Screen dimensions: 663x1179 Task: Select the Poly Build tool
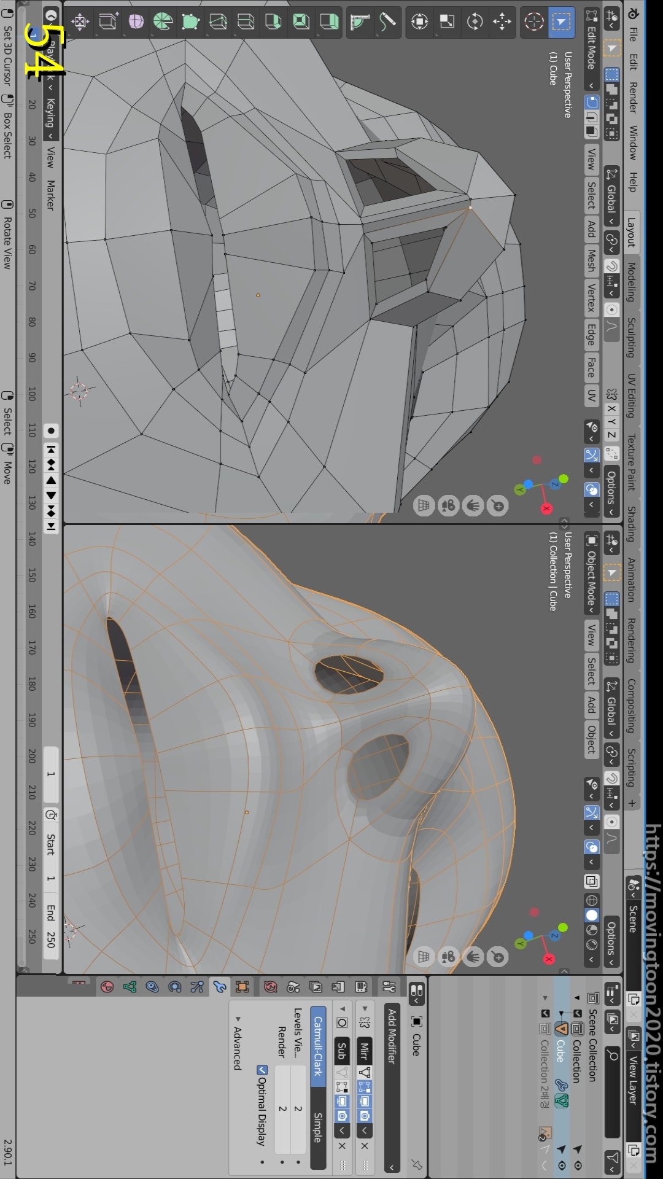pos(190,22)
